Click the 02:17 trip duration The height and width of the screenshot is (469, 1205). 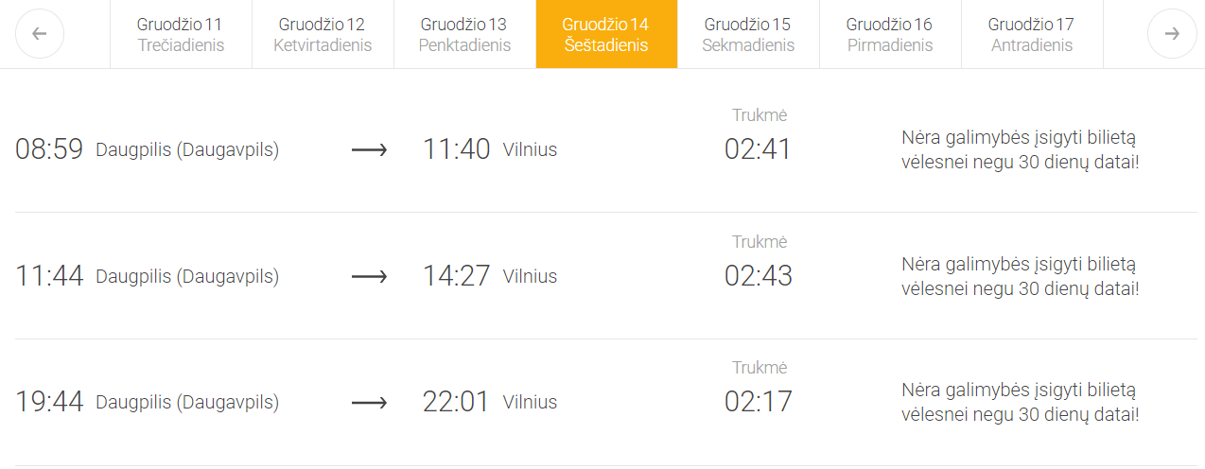point(758,402)
